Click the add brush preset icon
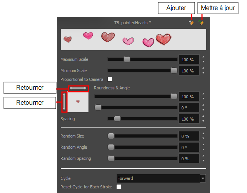The width and height of the screenshot is (247, 193). tap(191, 23)
